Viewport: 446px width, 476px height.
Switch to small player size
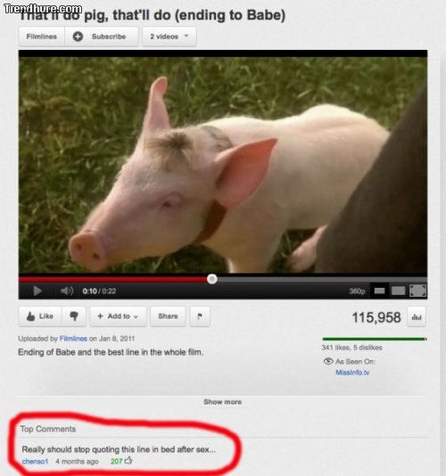[x=379, y=291]
